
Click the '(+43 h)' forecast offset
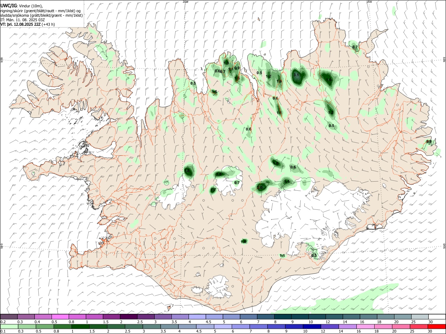[48, 24]
